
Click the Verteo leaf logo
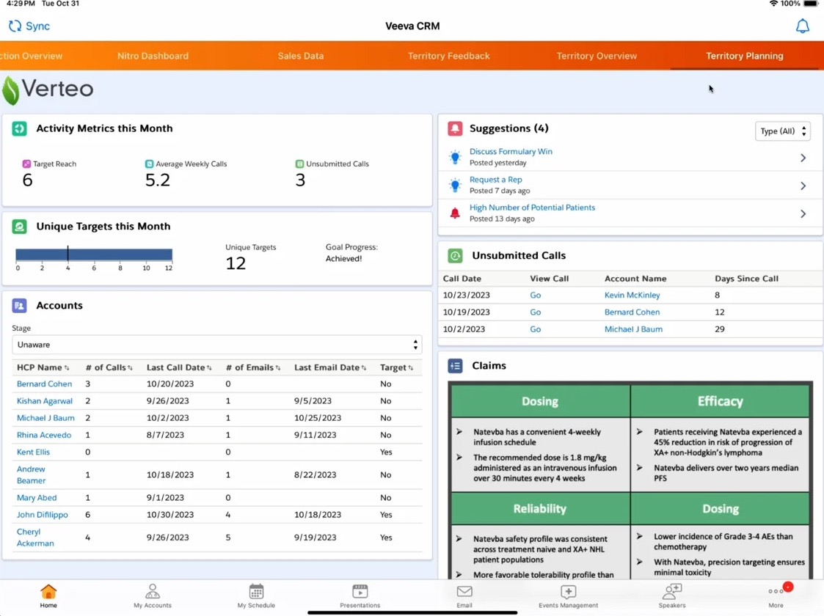(10, 90)
